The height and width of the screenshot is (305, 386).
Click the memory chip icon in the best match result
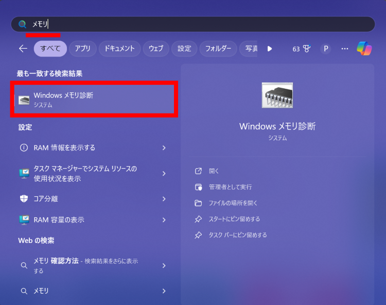coord(24,100)
